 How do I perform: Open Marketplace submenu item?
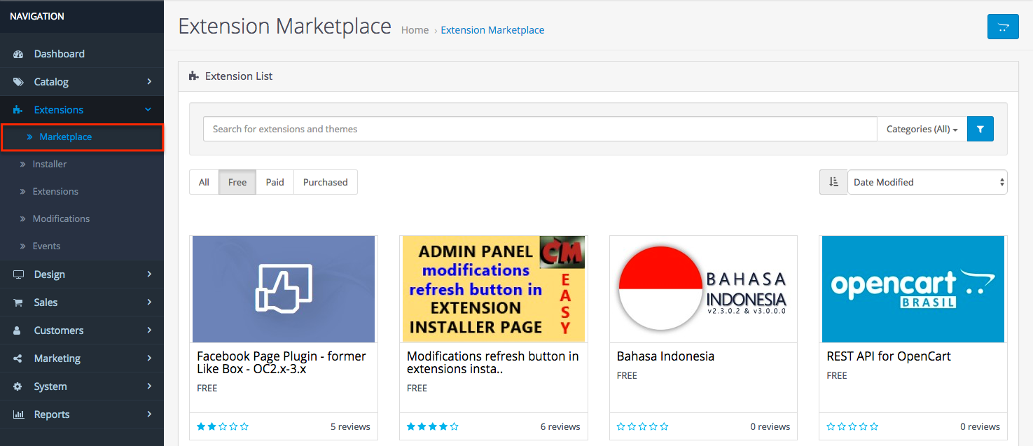tap(82, 137)
